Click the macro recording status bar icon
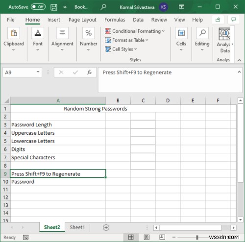 pos(25,237)
